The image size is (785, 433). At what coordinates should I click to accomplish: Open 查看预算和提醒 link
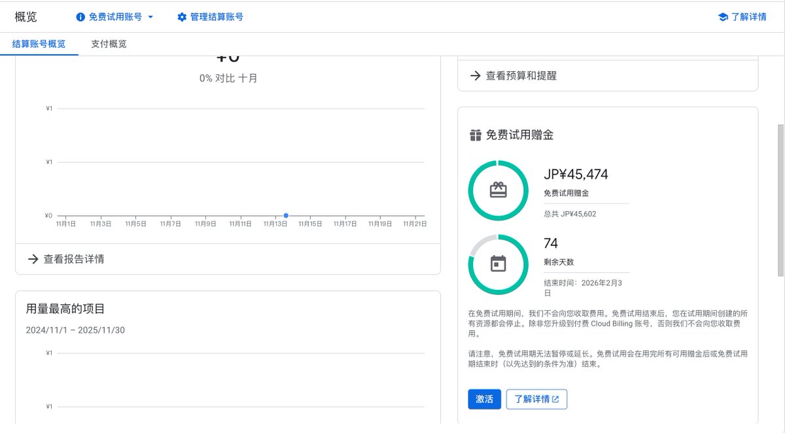coord(514,76)
